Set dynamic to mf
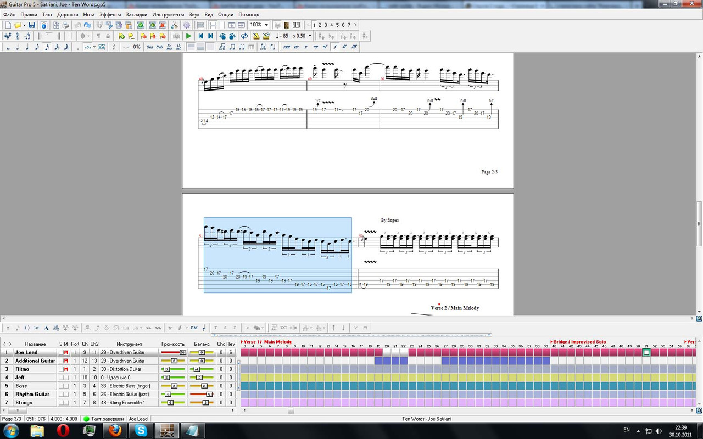The height and width of the screenshot is (439, 703). point(325,47)
